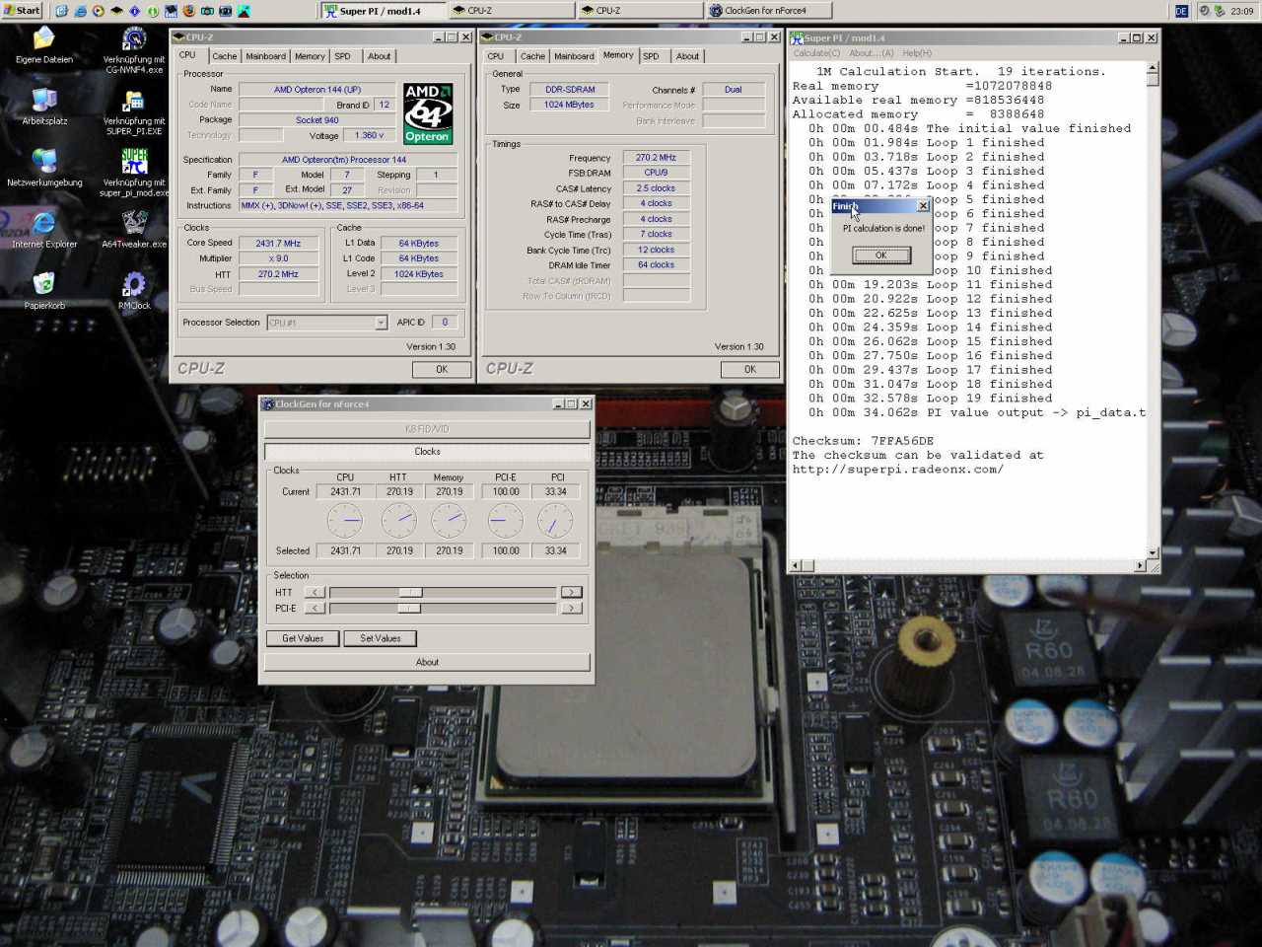Viewport: 1262px width, 947px height.
Task: Switch to SPD tab in right CPU-Z
Action: [651, 56]
